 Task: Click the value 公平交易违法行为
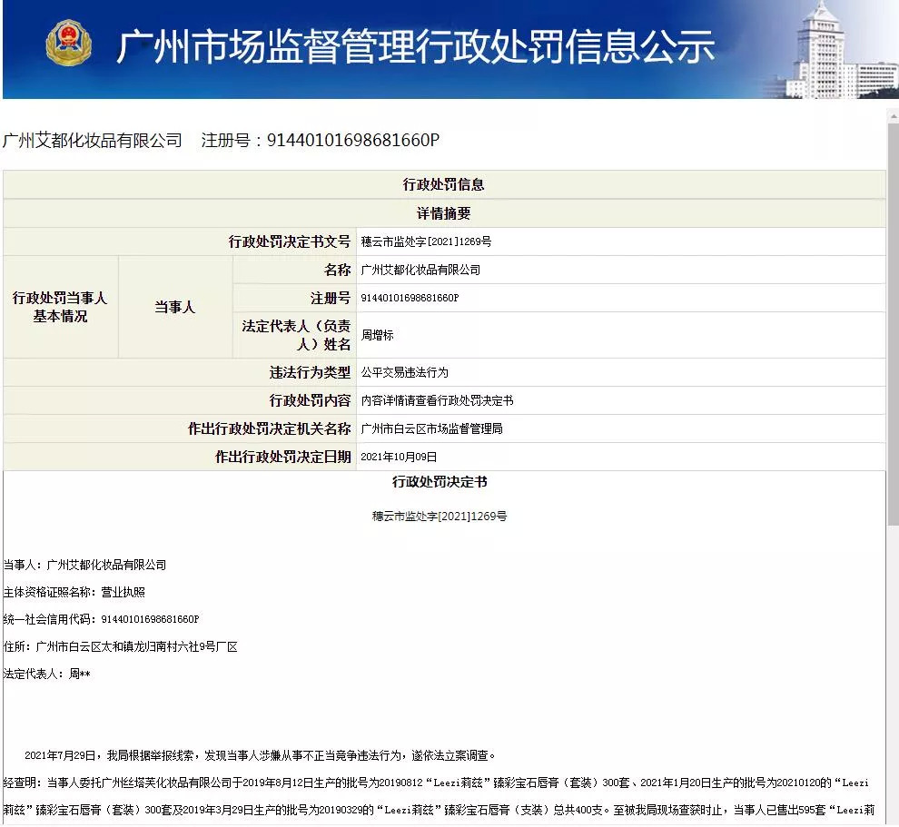(x=405, y=372)
